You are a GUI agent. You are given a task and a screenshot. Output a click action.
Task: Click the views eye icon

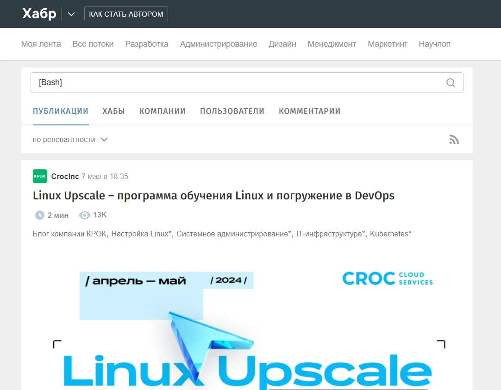pyautogui.click(x=84, y=215)
